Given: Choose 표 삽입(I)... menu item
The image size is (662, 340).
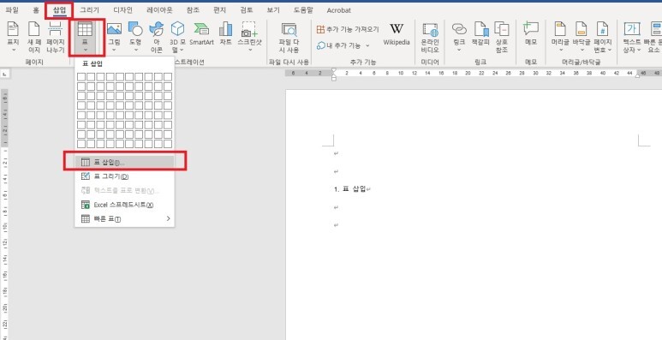Looking at the screenshot, I should coord(124,162).
